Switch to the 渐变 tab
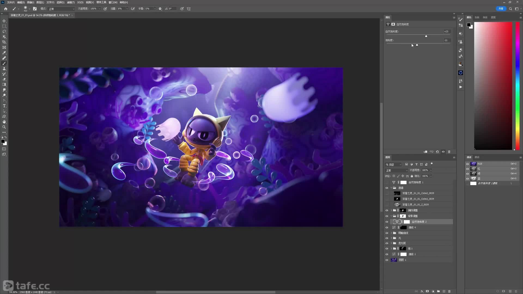523x294 pixels. tap(485, 17)
